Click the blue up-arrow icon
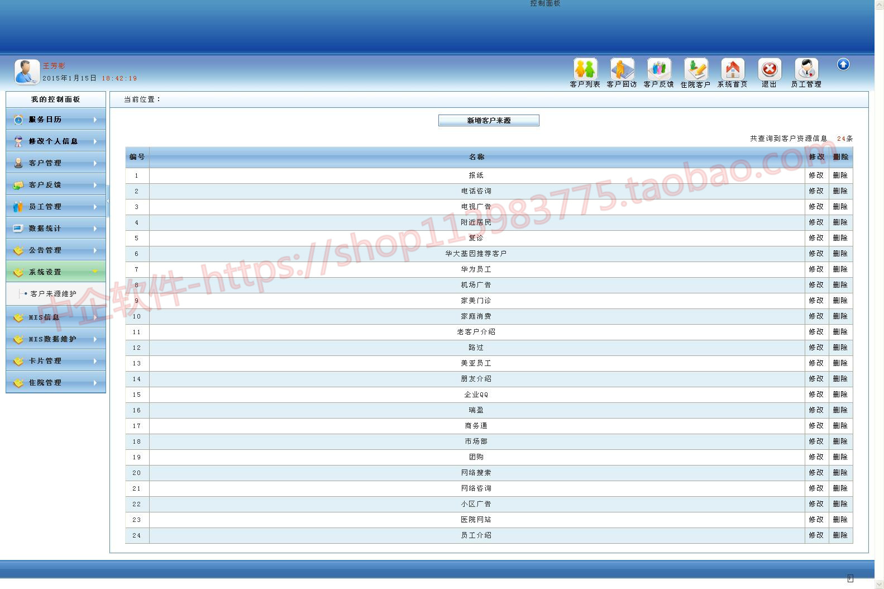 click(x=843, y=64)
